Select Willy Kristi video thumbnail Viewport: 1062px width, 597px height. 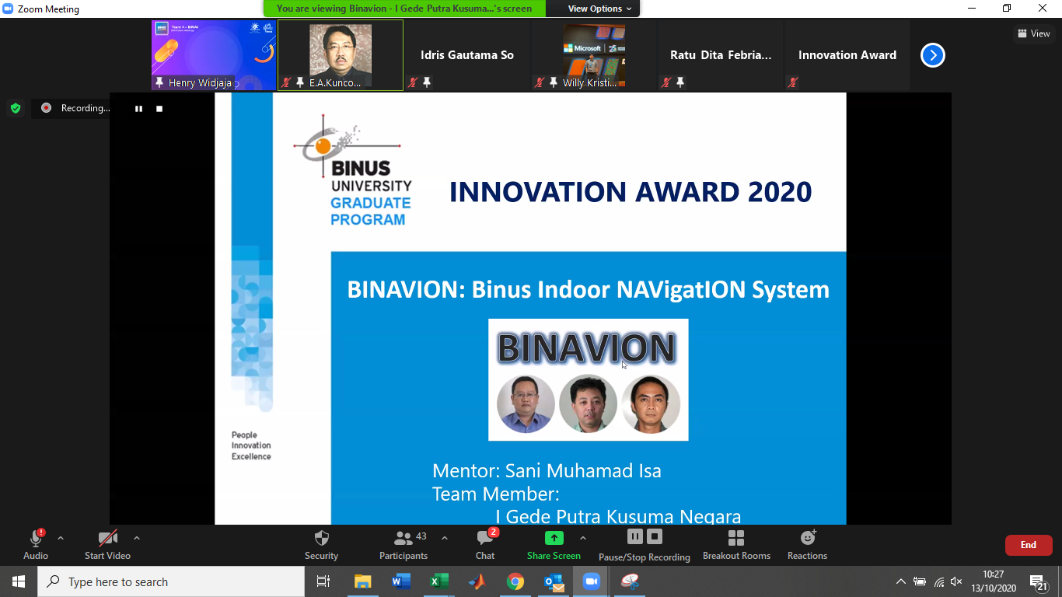594,55
